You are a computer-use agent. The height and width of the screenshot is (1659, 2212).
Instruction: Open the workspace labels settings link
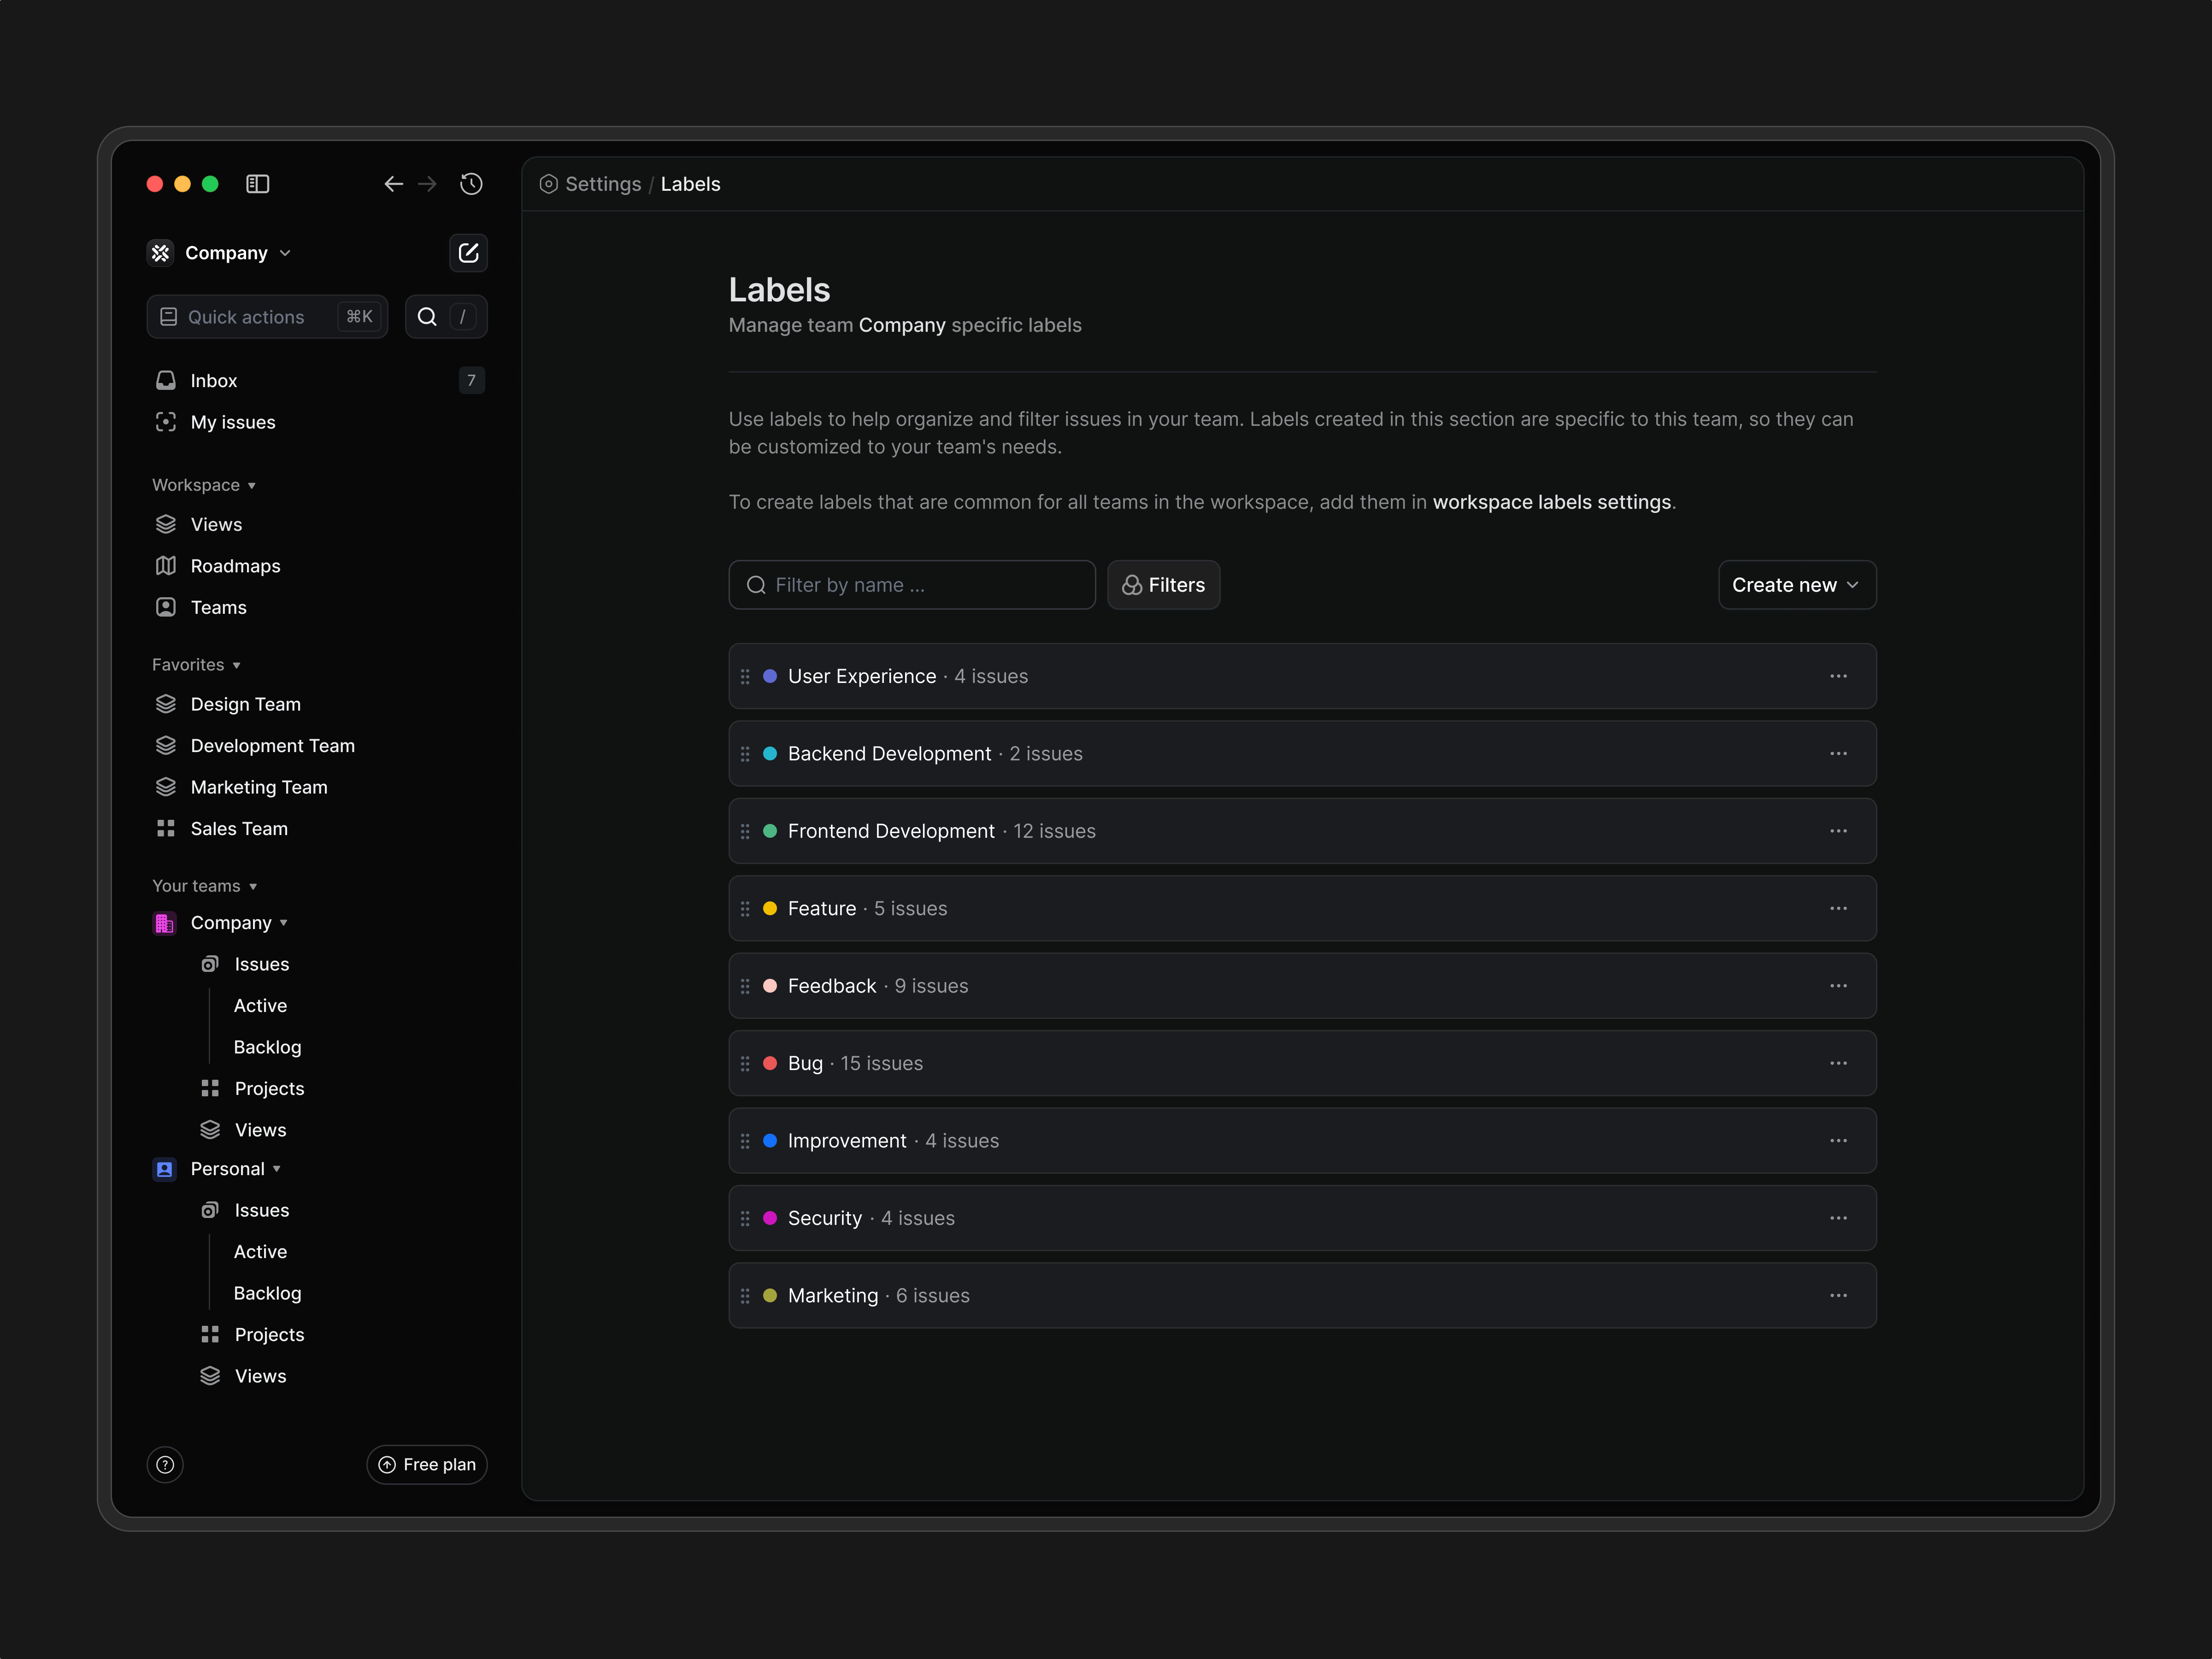click(x=1551, y=502)
